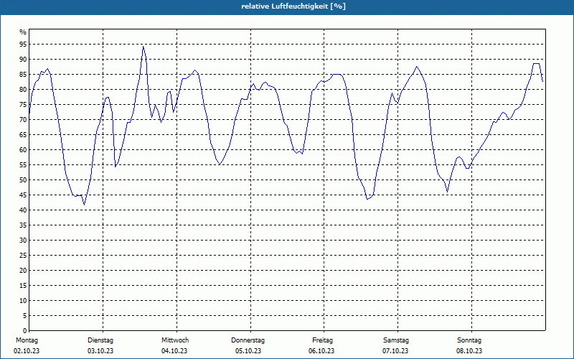
Task: Click the 'Montag' day label
Action: point(27,340)
